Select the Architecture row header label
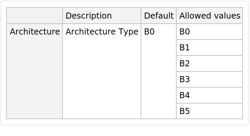This screenshot has height=136, width=250. tap(35, 32)
